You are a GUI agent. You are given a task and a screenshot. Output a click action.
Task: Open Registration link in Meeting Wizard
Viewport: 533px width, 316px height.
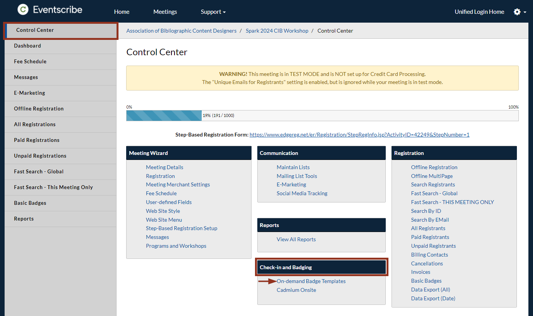pos(160,176)
